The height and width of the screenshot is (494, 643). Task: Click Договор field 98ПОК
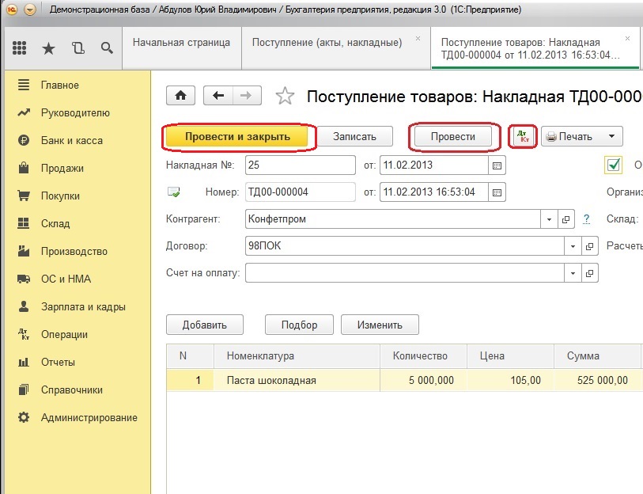pyautogui.click(x=405, y=246)
